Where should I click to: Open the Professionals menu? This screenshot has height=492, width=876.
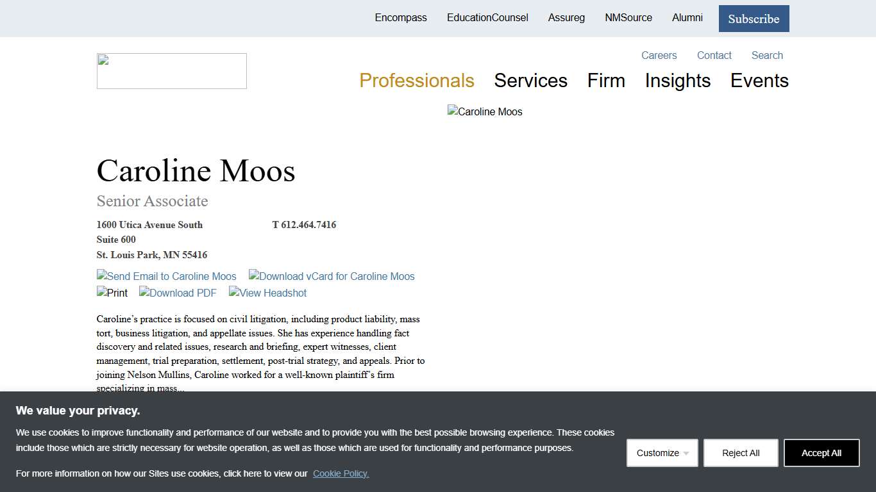click(417, 81)
